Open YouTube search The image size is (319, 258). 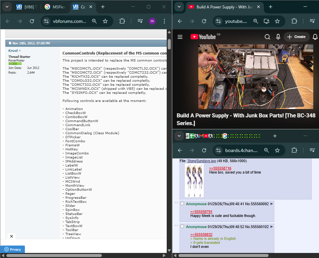(267, 37)
